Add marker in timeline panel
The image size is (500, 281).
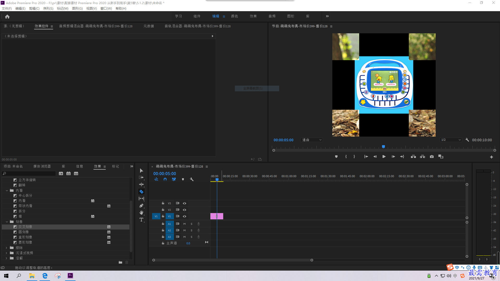tap(183, 179)
